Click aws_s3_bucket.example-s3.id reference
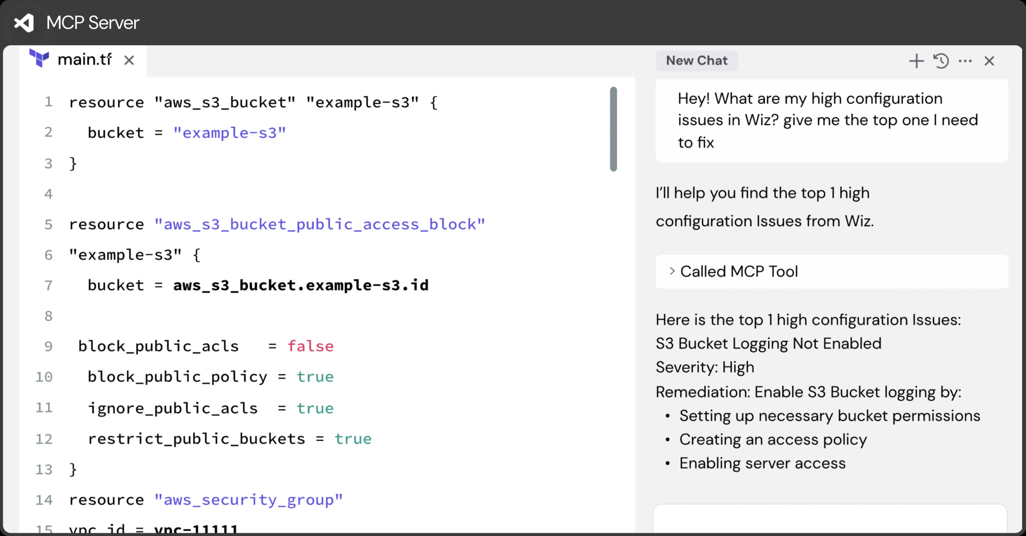The image size is (1026, 536). click(x=301, y=285)
